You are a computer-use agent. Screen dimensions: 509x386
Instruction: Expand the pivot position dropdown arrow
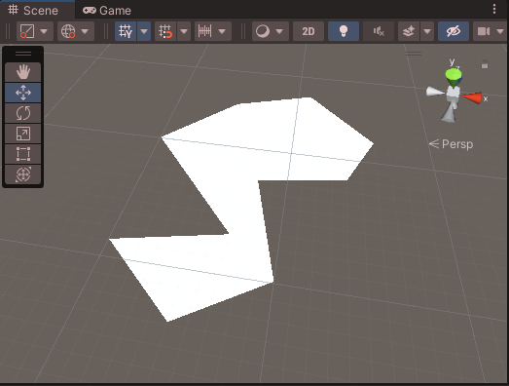pyautogui.click(x=45, y=31)
